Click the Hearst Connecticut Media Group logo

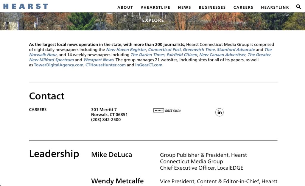[167, 110]
